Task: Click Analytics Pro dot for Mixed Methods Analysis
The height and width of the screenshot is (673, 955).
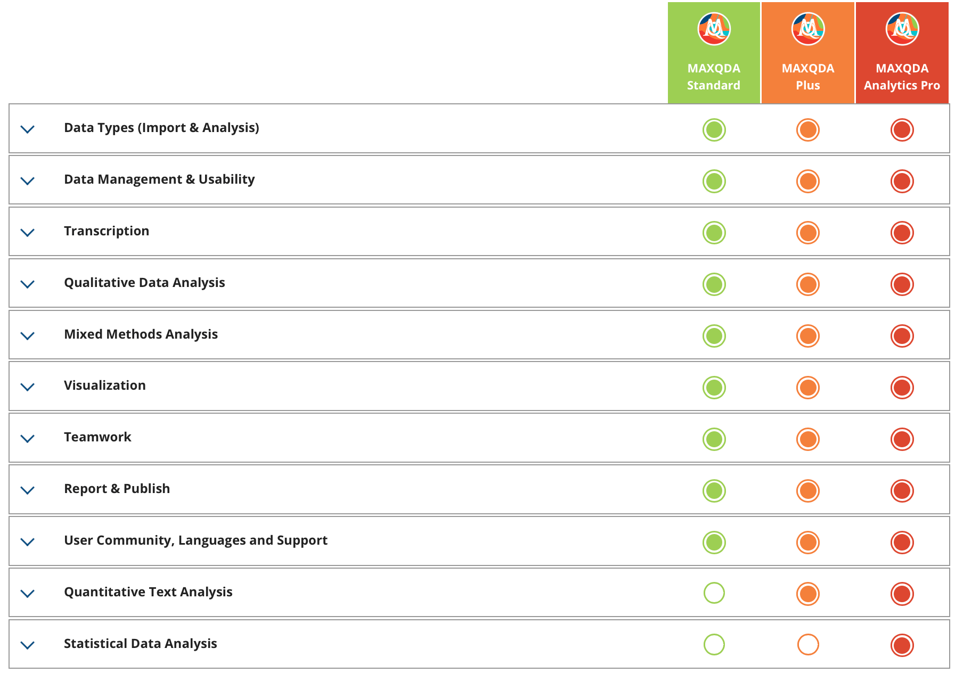Action: 902,336
